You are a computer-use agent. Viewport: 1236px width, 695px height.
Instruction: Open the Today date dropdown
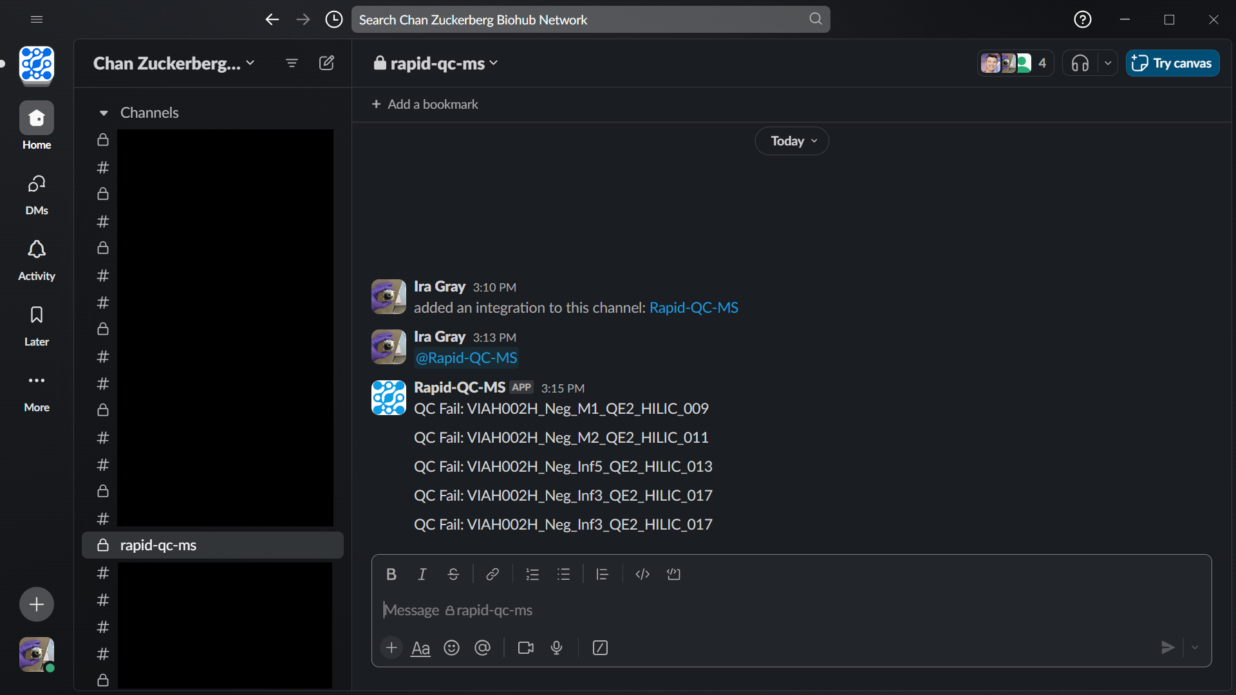792,141
